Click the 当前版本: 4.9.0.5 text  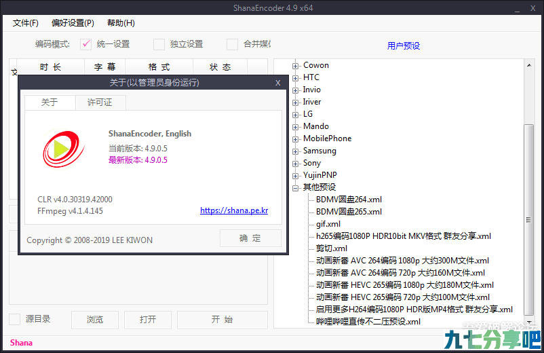[138, 149]
